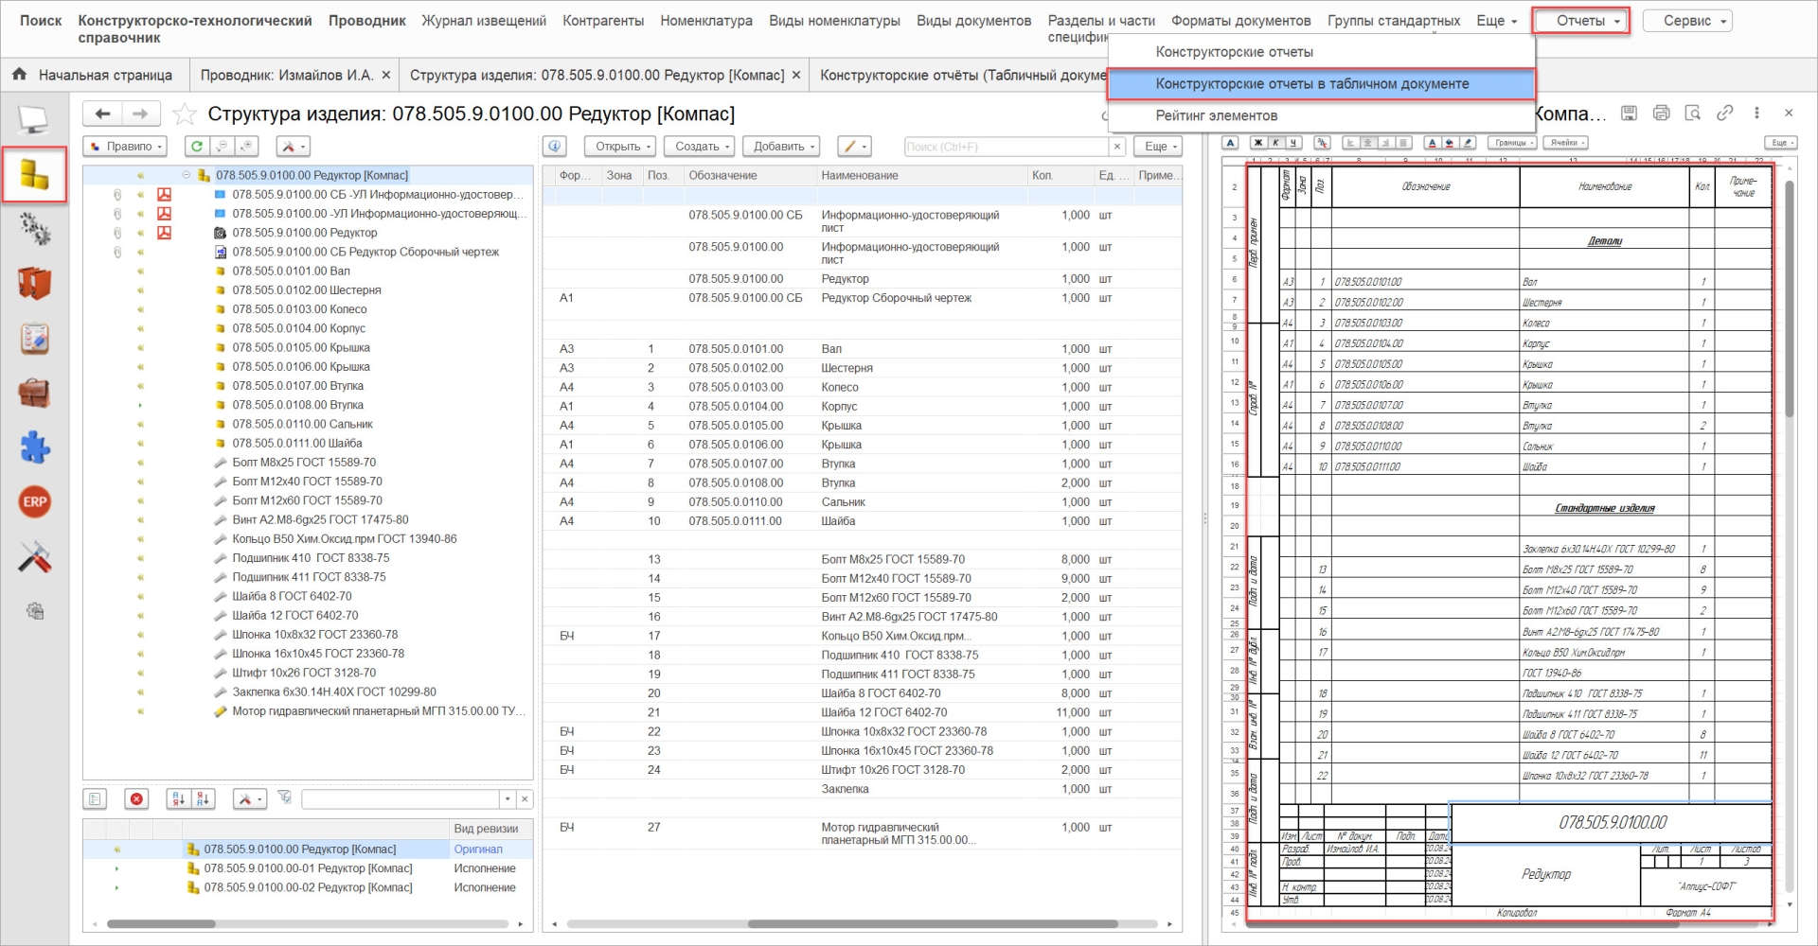Go forward with the right arrow navigation button
This screenshot has height=946, width=1818.
click(x=140, y=114)
